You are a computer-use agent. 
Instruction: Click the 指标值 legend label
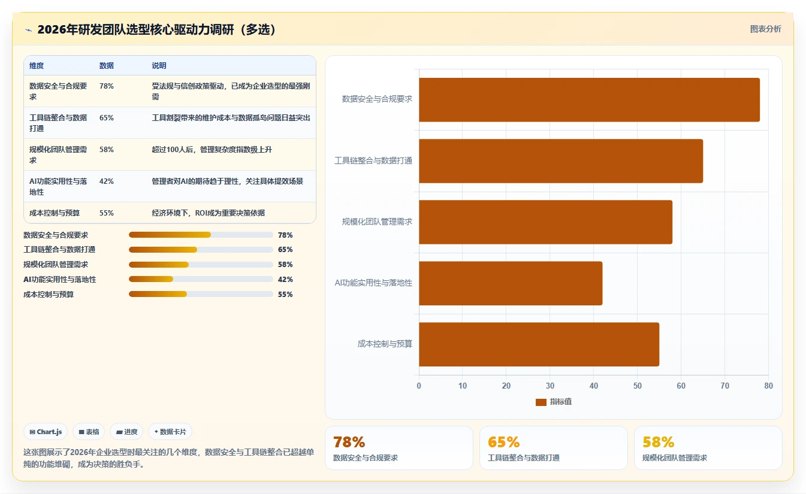561,402
